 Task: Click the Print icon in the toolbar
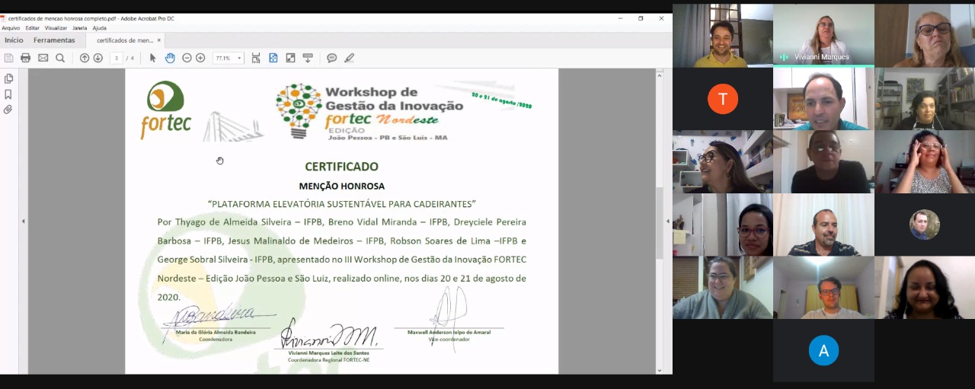pos(25,58)
